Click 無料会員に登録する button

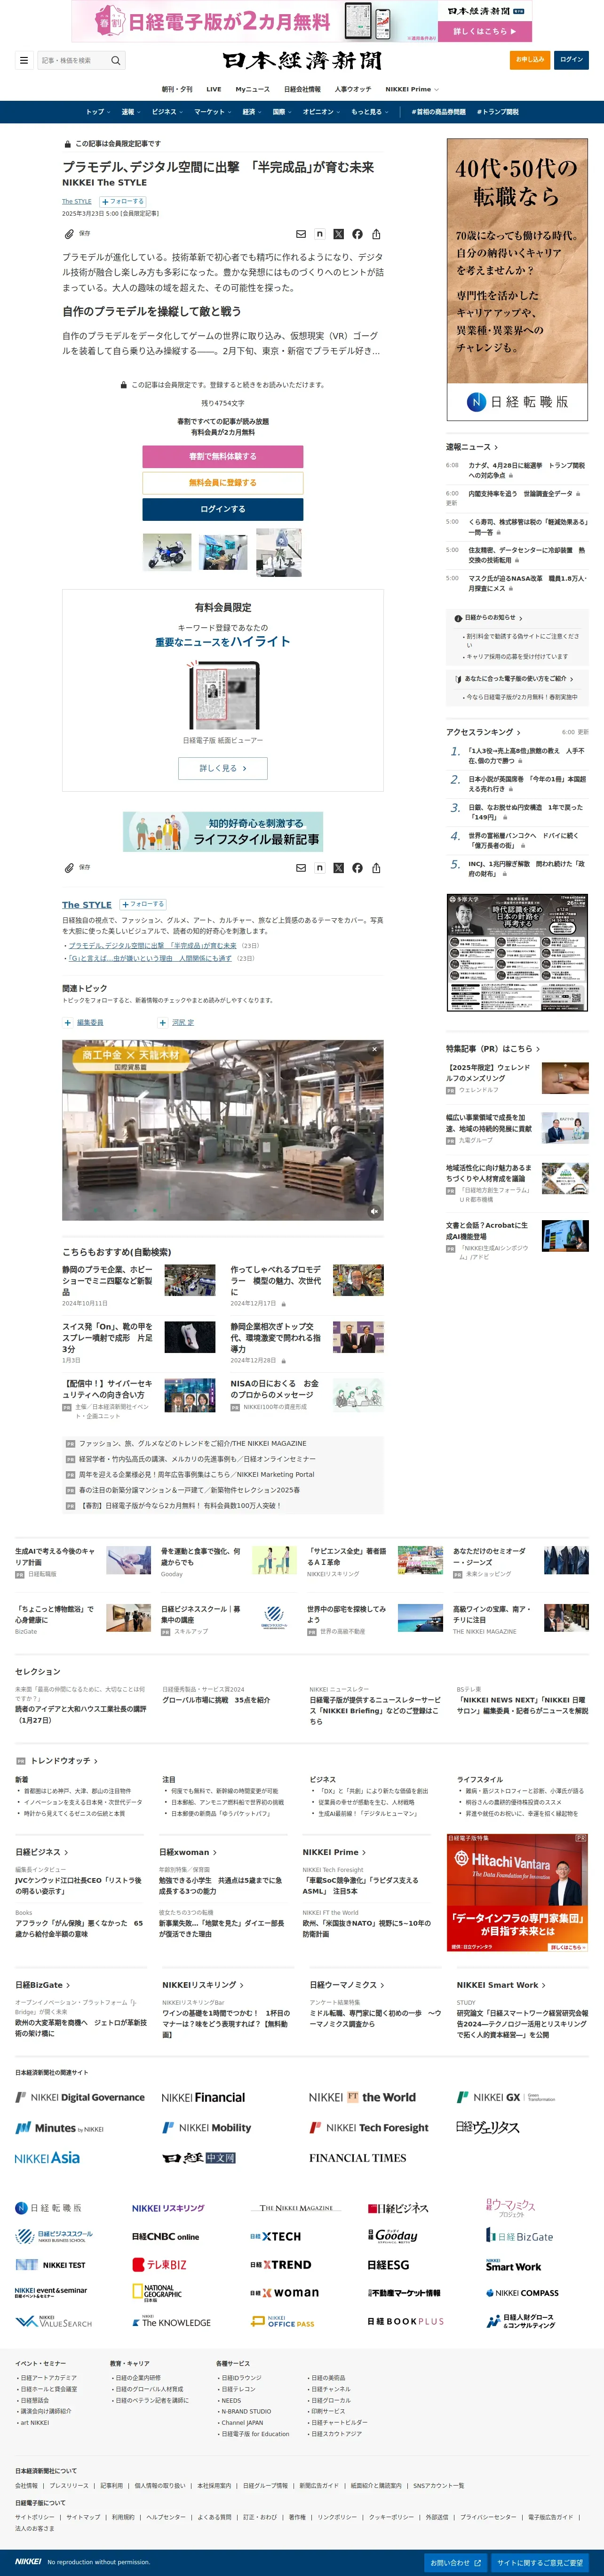[x=223, y=482]
